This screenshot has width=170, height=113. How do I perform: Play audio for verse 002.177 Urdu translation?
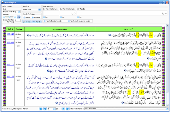(57, 103)
